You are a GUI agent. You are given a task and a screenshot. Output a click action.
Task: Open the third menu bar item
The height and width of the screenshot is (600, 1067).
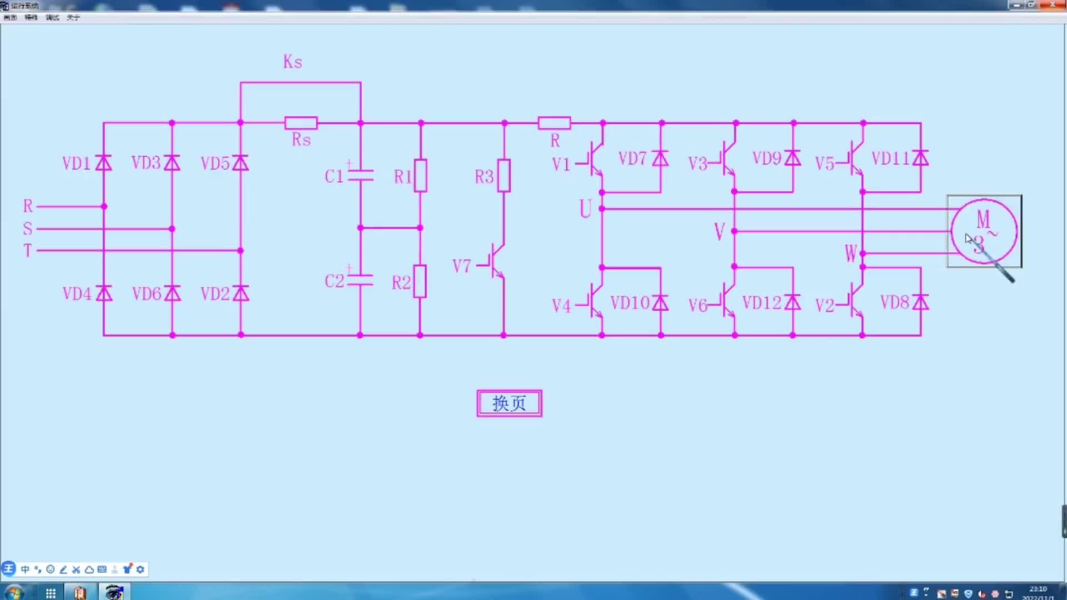52,18
